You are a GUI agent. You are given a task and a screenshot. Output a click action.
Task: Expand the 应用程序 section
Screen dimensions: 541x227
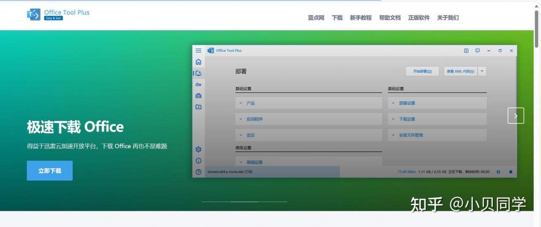[309, 119]
